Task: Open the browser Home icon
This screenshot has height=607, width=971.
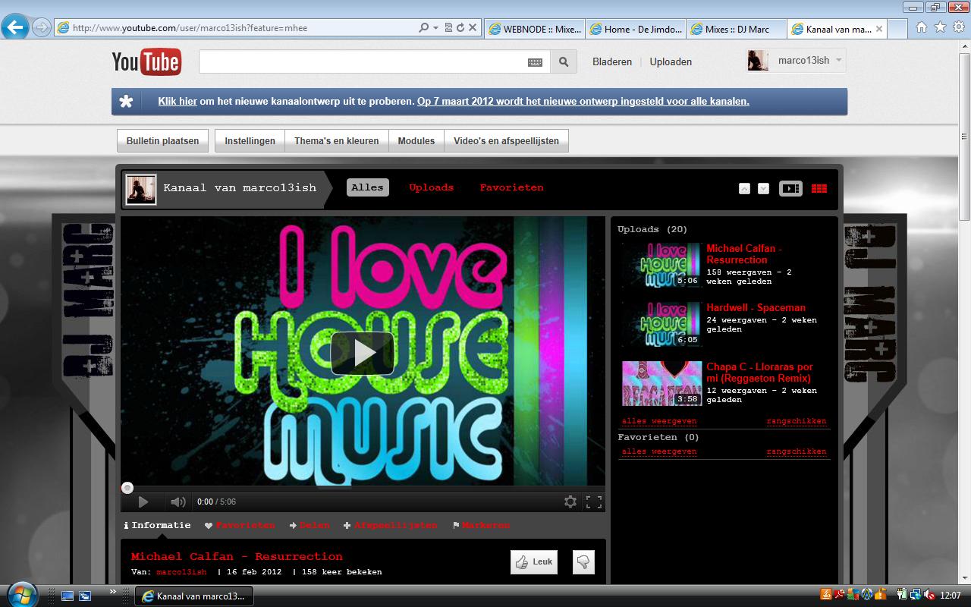Action: click(922, 27)
